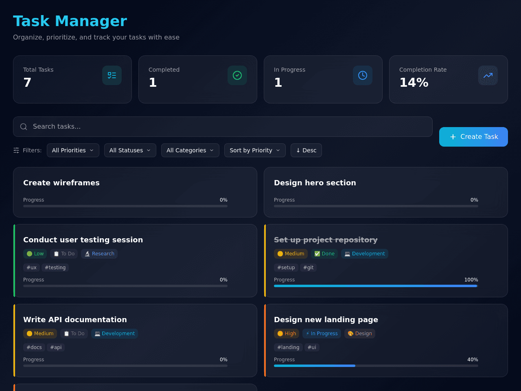The height and width of the screenshot is (391, 521).
Task: Click the progress bar on Create wireframes
Action: [x=125, y=206]
